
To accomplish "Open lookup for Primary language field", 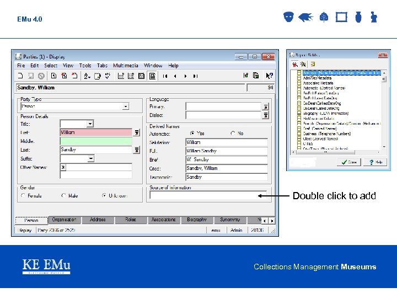I will 265,107.
